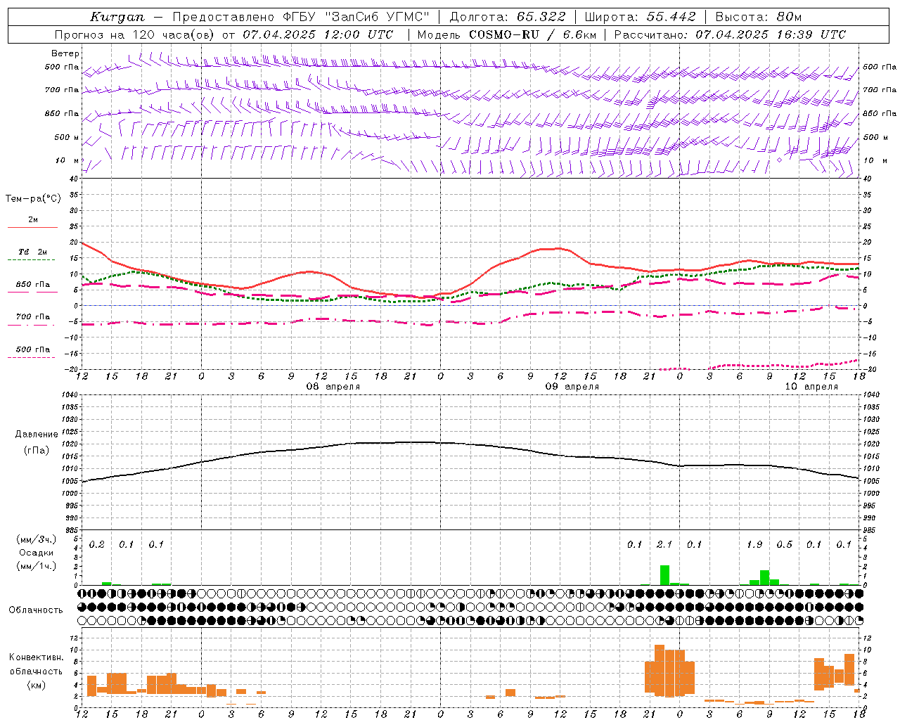
Task: Click the Рассчитано: 07.04.2025 16:39 UTC timestamp
Action: click(730, 34)
